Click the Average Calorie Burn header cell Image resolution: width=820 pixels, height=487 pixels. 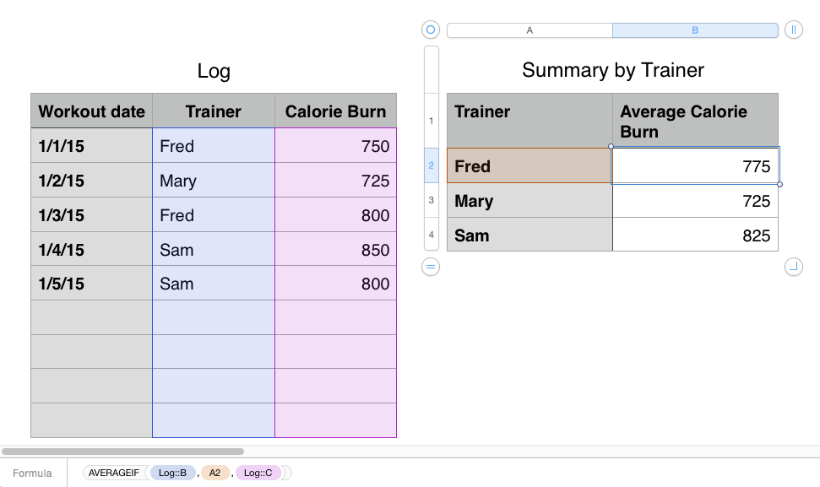[694, 121]
